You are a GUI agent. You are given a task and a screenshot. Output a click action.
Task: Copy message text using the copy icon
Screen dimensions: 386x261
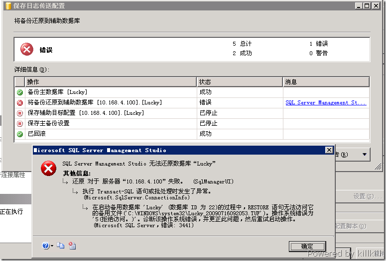tap(61, 246)
